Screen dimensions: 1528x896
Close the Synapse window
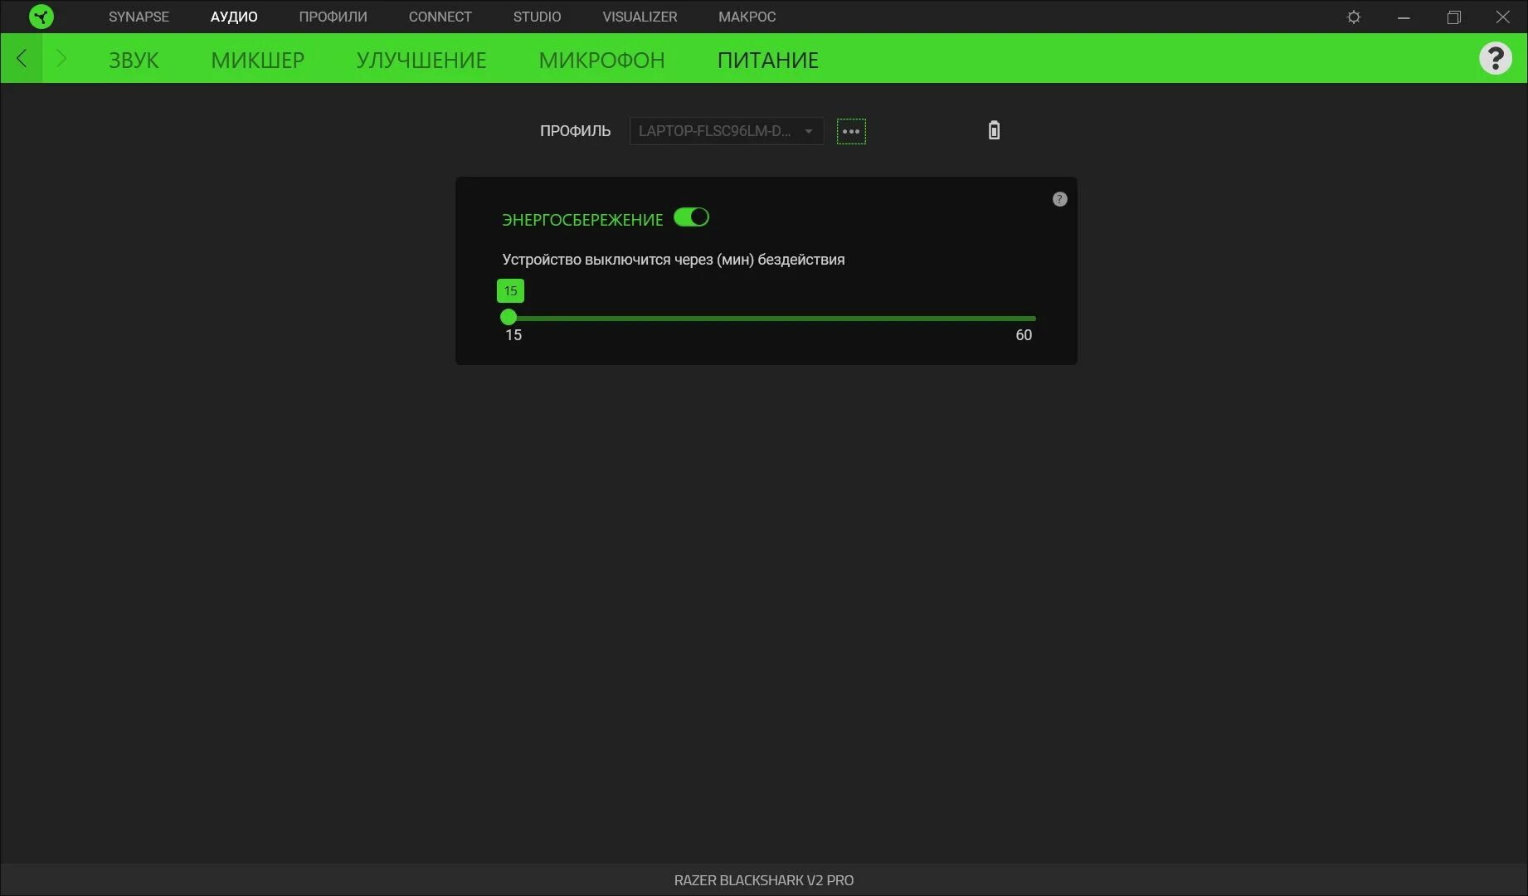click(x=1502, y=17)
